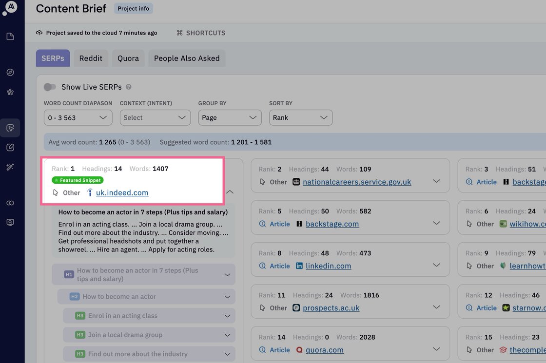Screen dimensions: 546x363
Task: Expand H3 Enrol in an acting class
Action: [227, 316]
